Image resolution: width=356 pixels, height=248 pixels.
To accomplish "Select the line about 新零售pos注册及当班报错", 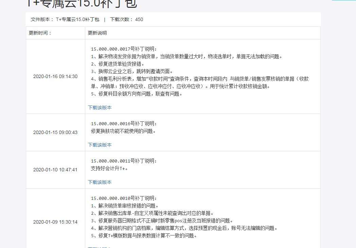I will point(162,221).
